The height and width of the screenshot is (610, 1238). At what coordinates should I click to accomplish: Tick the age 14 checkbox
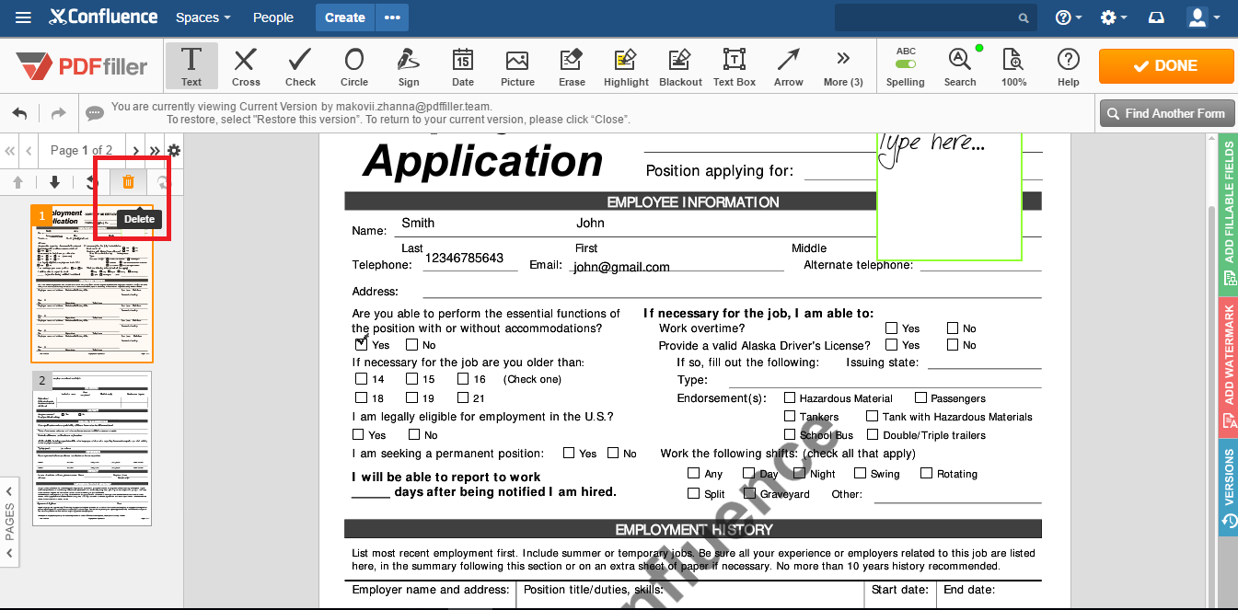361,378
